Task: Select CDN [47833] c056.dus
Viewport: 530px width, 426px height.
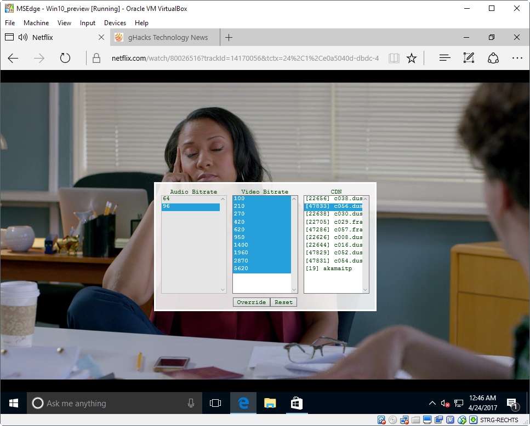Action: (333, 206)
